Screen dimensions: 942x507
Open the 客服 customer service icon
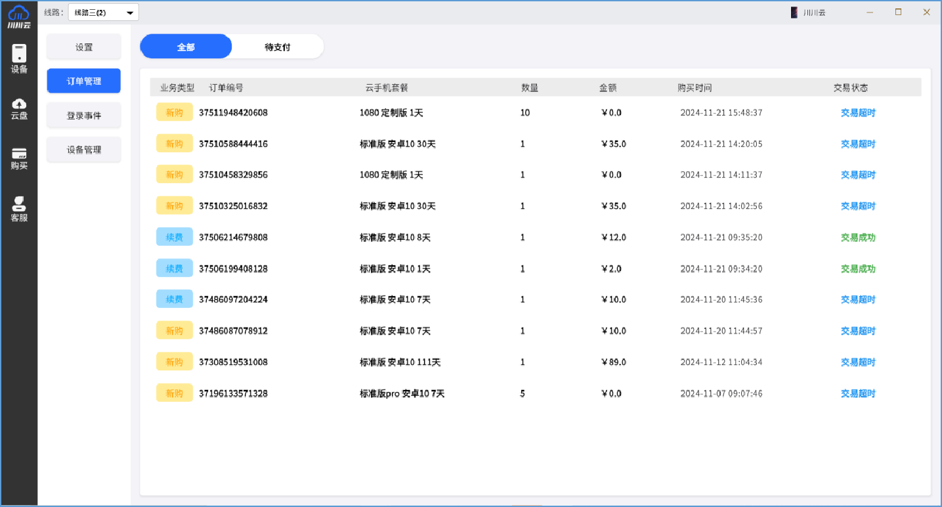19,209
